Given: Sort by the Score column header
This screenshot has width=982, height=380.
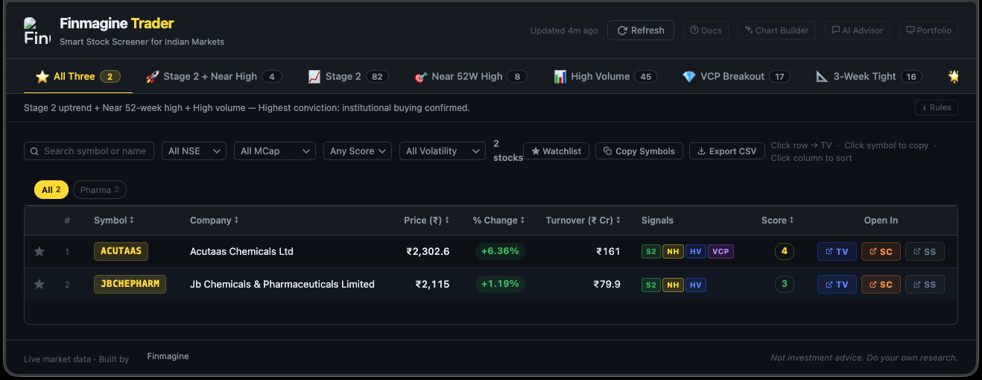Looking at the screenshot, I should tap(777, 221).
